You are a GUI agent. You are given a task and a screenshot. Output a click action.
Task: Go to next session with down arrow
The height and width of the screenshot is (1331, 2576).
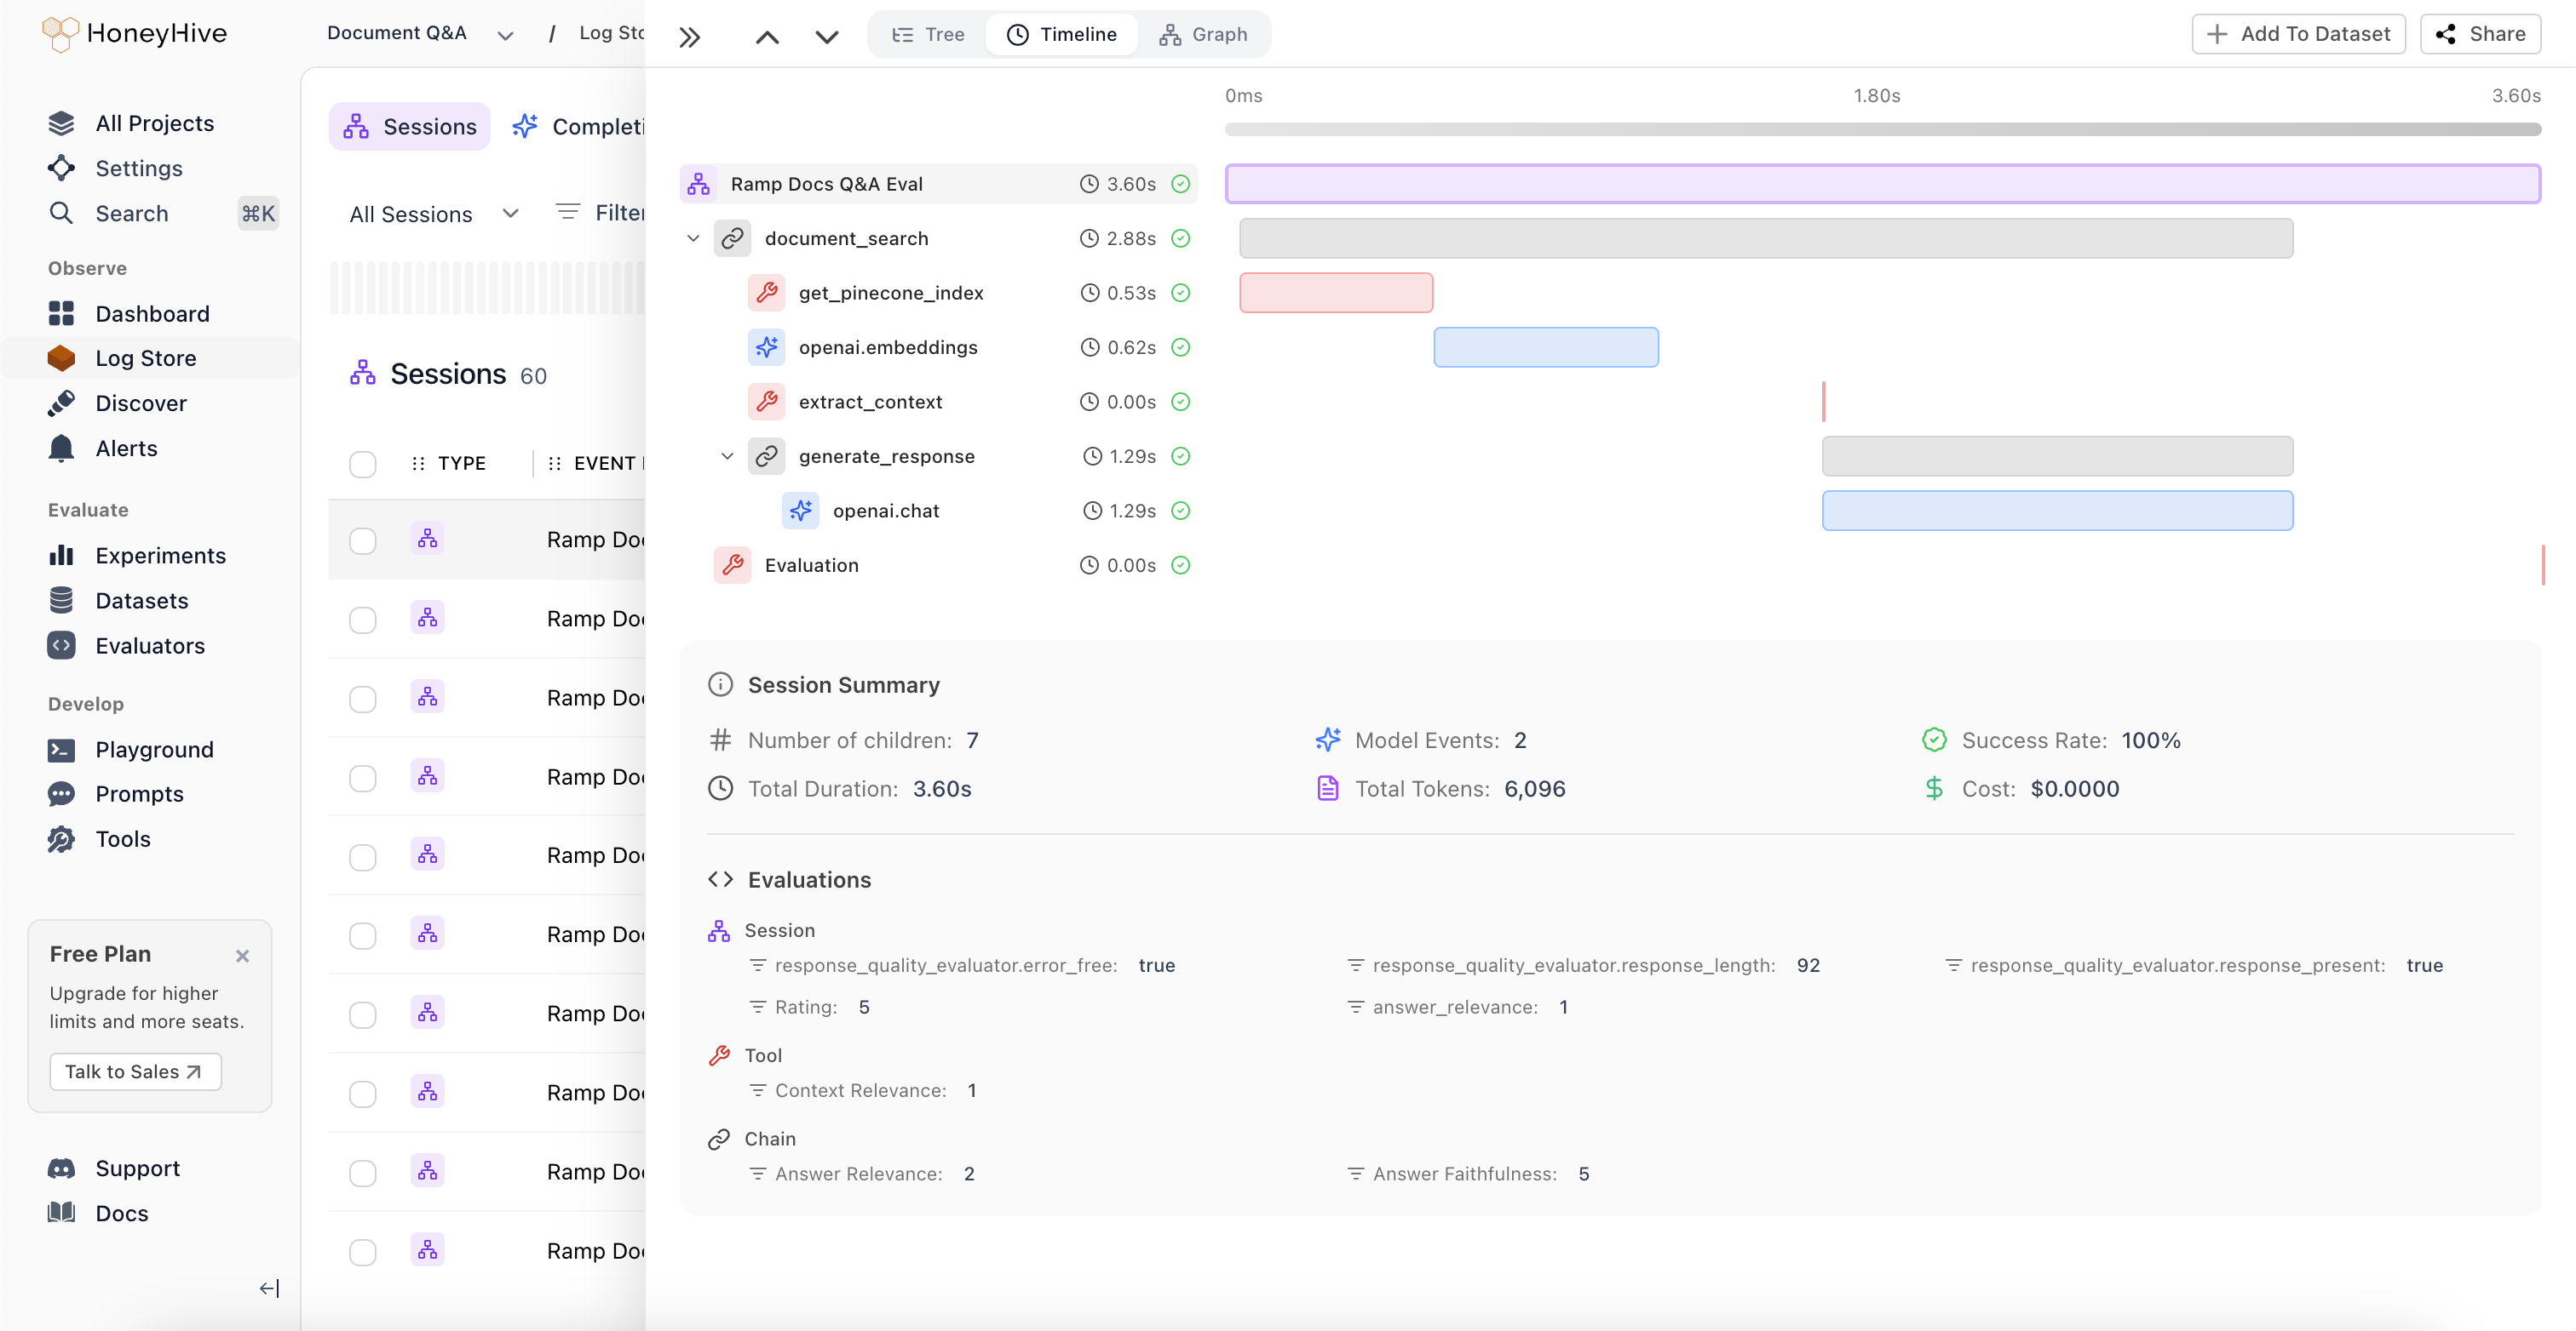(826, 37)
